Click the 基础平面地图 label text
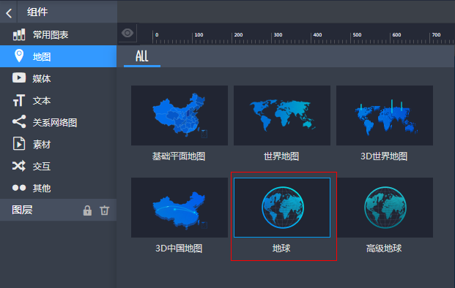The image size is (455, 288). coord(179,156)
